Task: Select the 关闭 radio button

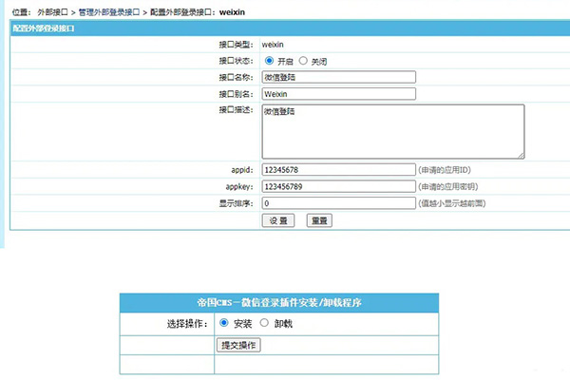Action: [304, 61]
